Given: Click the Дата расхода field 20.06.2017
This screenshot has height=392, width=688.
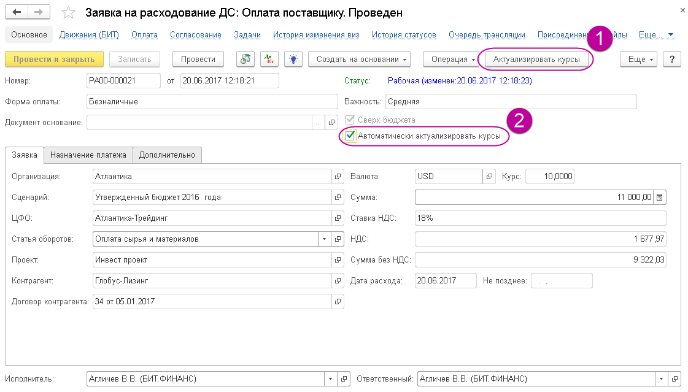Looking at the screenshot, I should pos(446,280).
